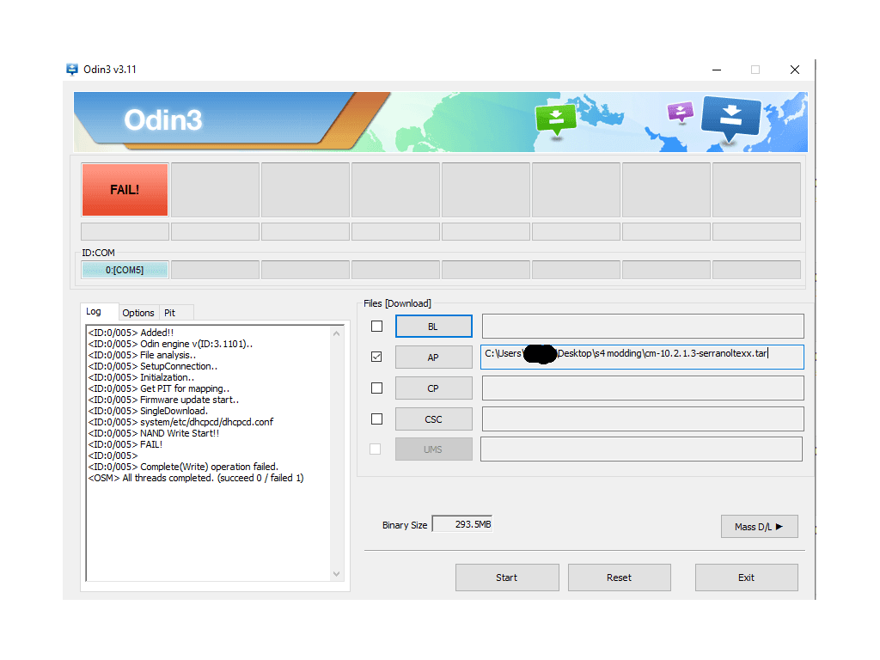This screenshot has height=660, width=880.
Task: Click the red FAIL! status box
Action: [x=125, y=190]
